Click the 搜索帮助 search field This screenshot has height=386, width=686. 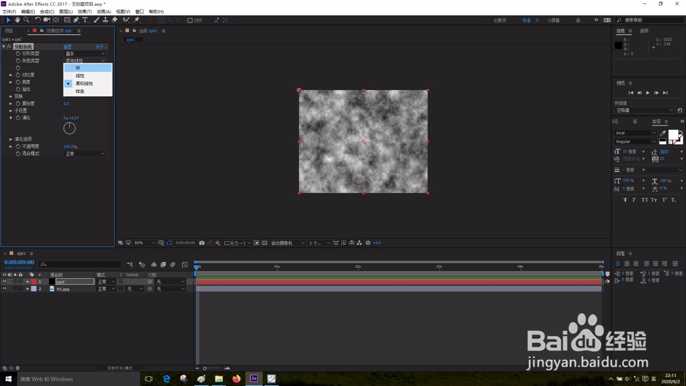click(650, 20)
